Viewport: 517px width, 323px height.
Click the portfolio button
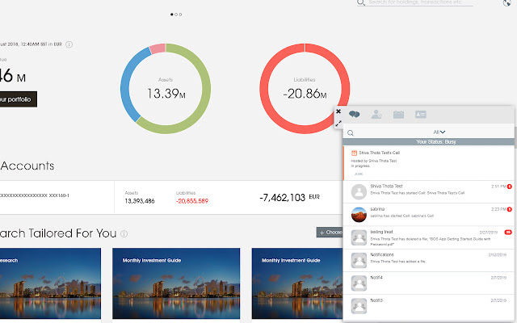[18, 99]
